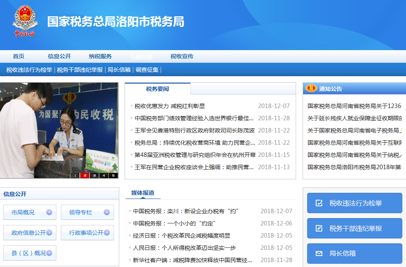The width and height of the screenshot is (406, 267).
Task: Click arrow icon on 政府信息公开 button
Action: pyautogui.click(x=49, y=233)
